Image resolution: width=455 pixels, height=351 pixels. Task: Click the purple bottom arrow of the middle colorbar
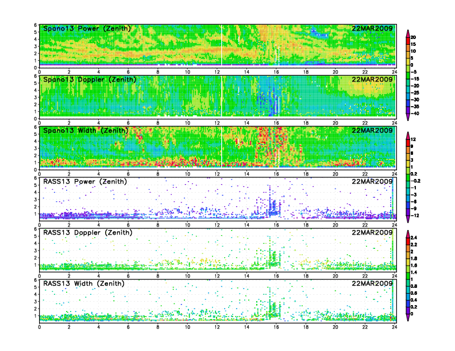click(407, 219)
